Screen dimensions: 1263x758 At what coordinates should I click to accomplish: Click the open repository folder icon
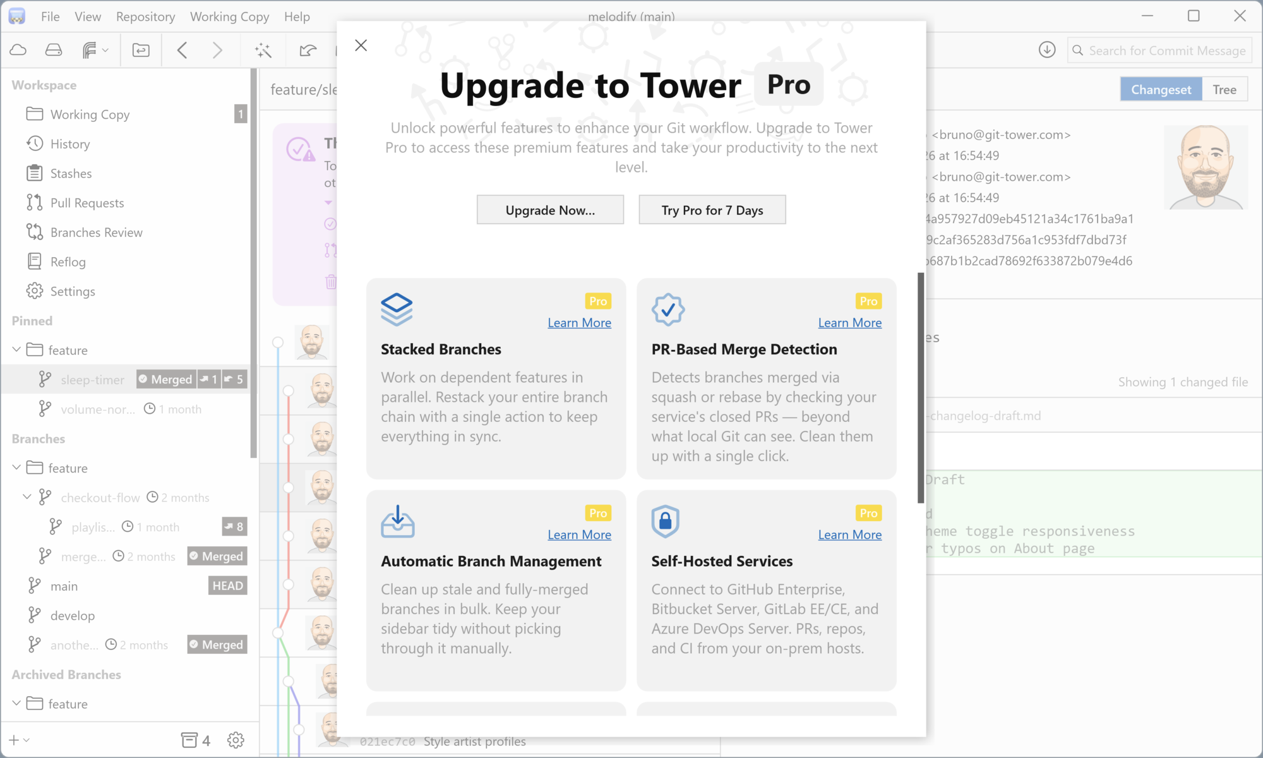(x=141, y=50)
